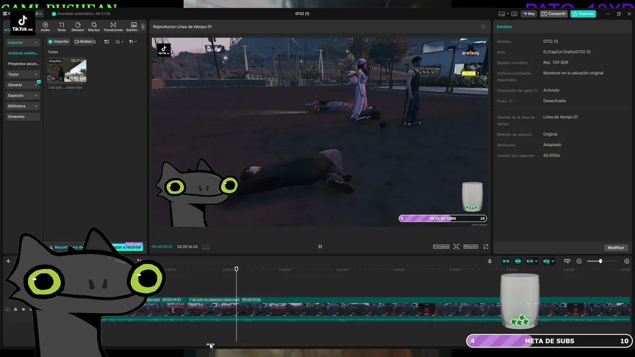Viewport: 635px width, 357px height.
Task: Click the timeline playhead marker
Action: point(236,269)
